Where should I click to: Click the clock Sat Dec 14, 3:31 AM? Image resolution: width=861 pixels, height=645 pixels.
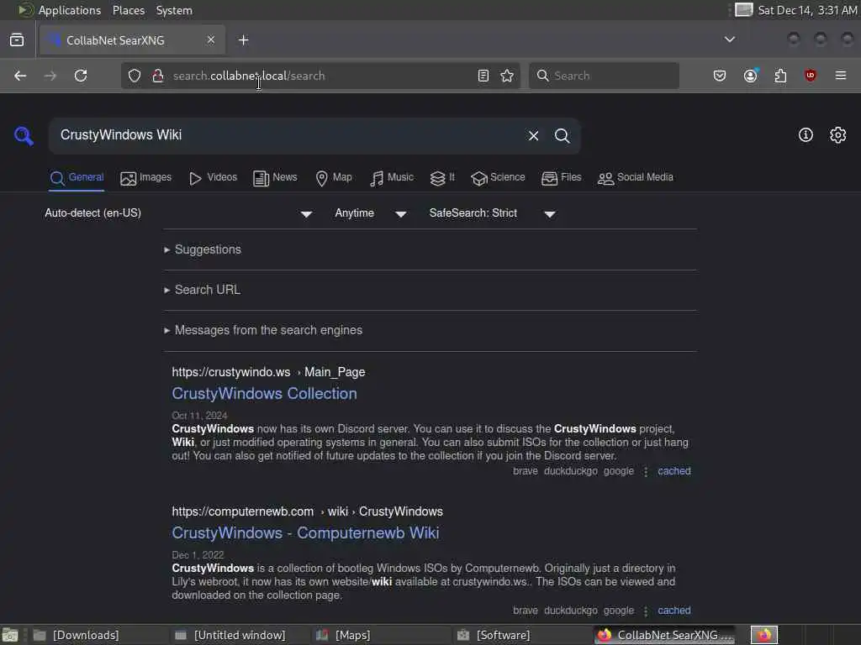[x=807, y=10]
